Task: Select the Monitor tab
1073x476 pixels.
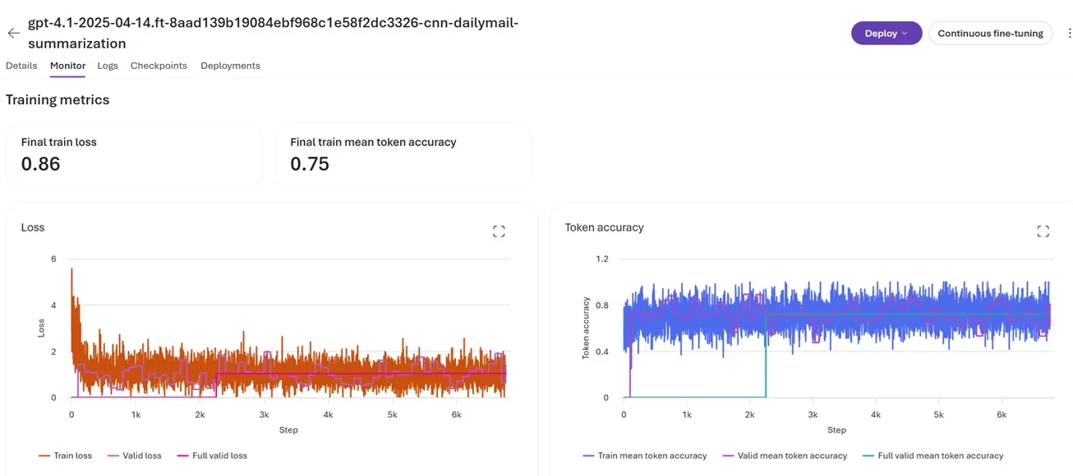Action: point(67,66)
